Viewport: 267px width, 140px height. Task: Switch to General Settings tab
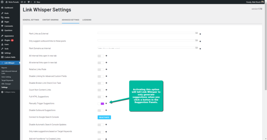[31, 20]
